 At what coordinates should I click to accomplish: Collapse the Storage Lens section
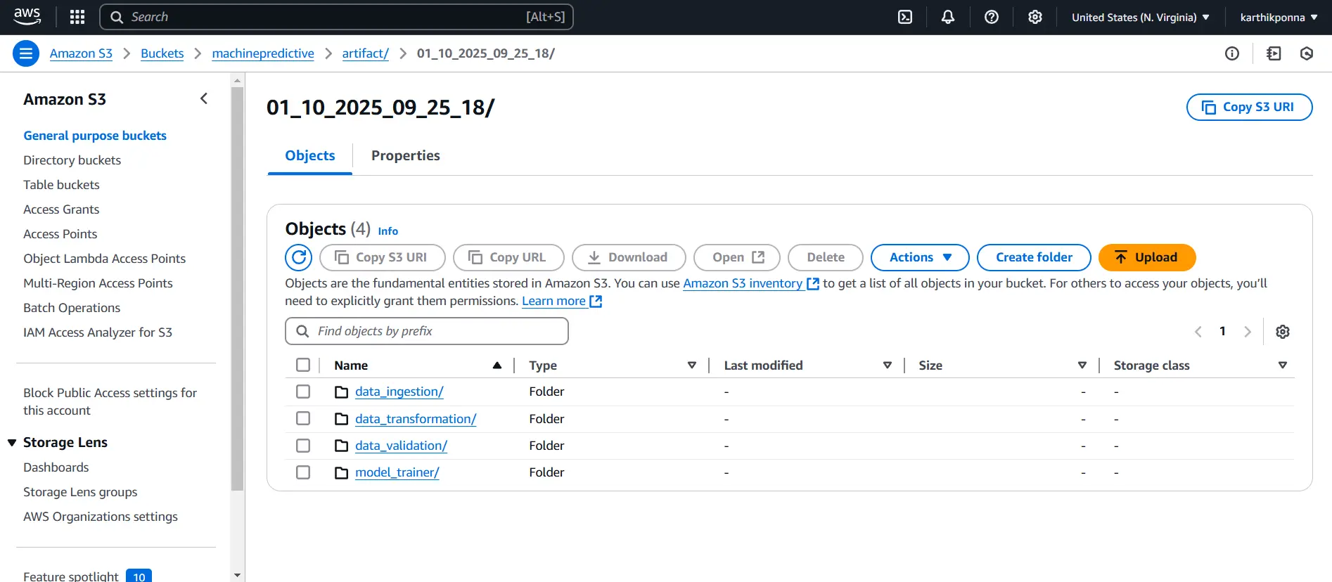tap(12, 443)
